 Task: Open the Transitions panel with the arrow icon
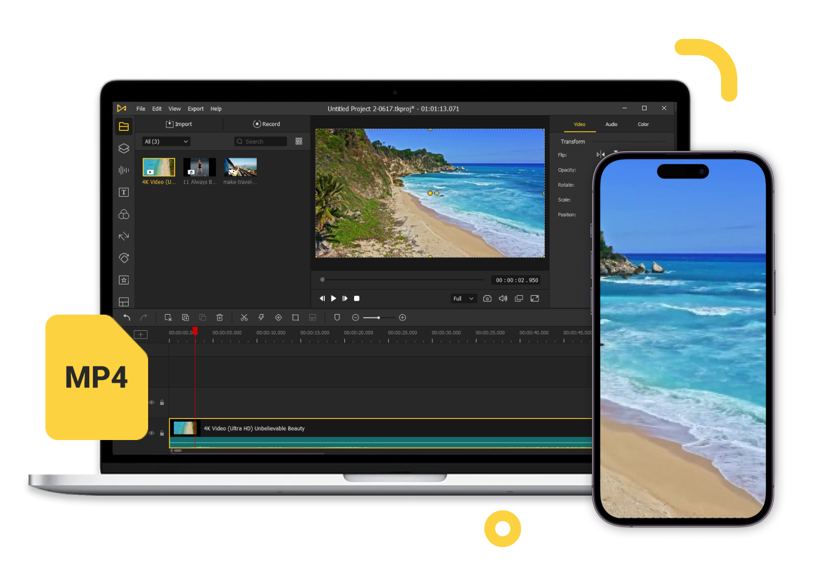[x=124, y=236]
